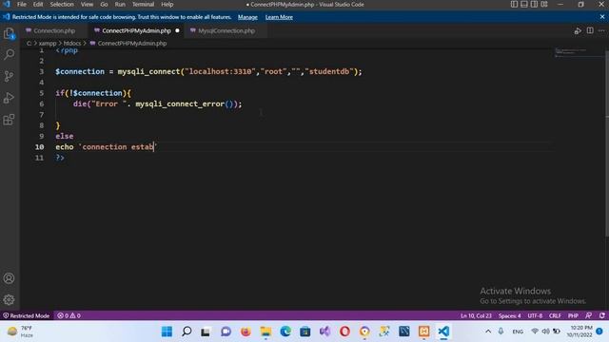Open the Edit menu
Image resolution: width=609 pixels, height=342 pixels.
[x=38, y=4]
